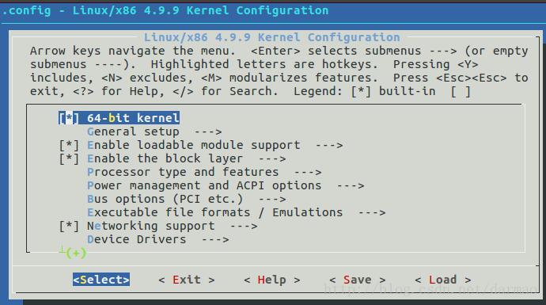This screenshot has height=305, width=546.
Task: Toggle Enable loadable module support checkbox
Action: point(69,145)
